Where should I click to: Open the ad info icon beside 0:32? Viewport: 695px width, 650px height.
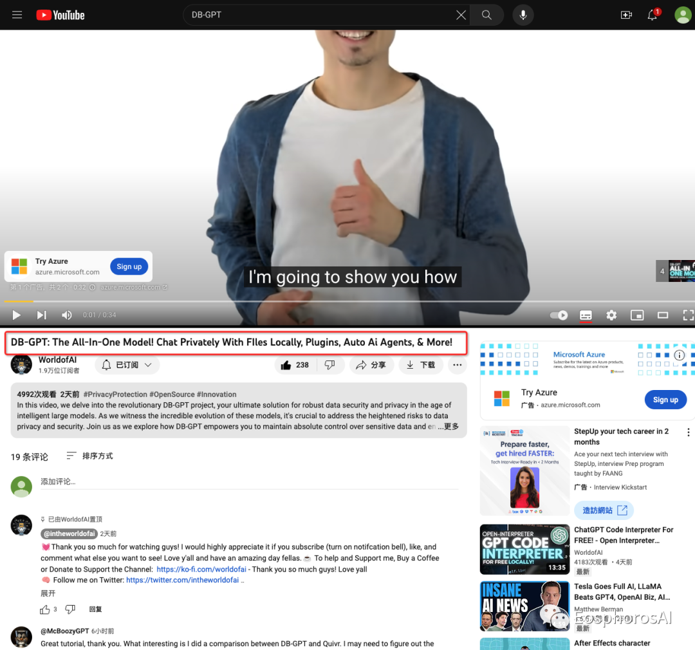click(92, 287)
